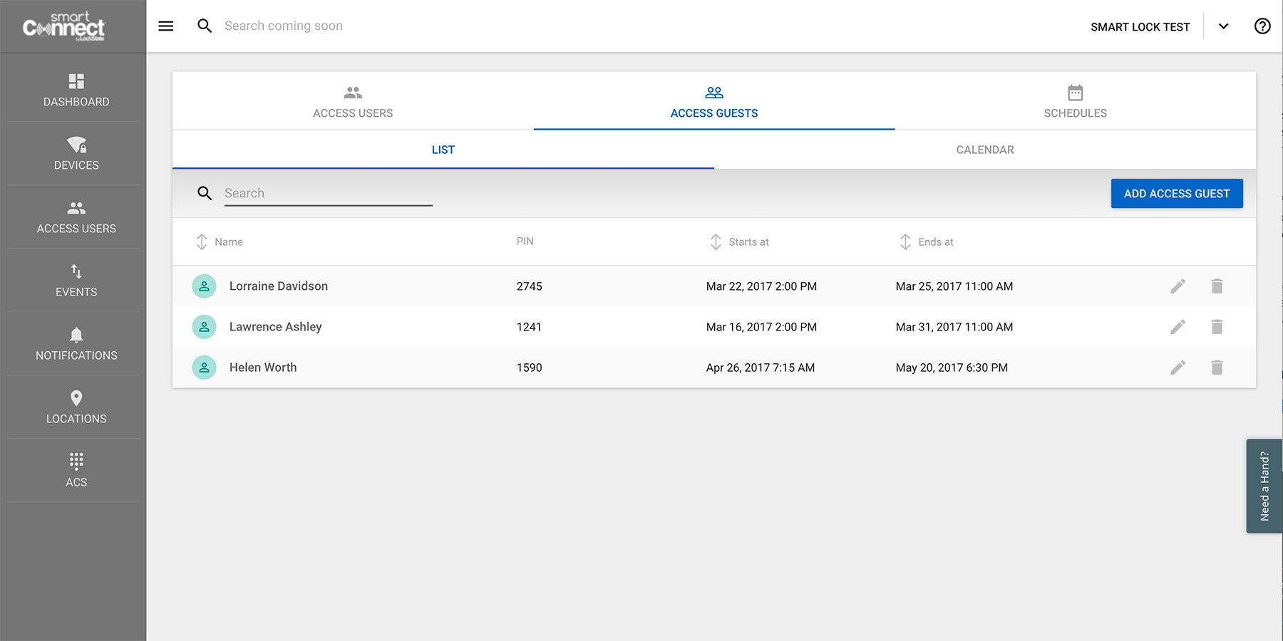The image size is (1283, 641).
Task: Delete Helen Worth with the trash icon
Action: (x=1217, y=368)
